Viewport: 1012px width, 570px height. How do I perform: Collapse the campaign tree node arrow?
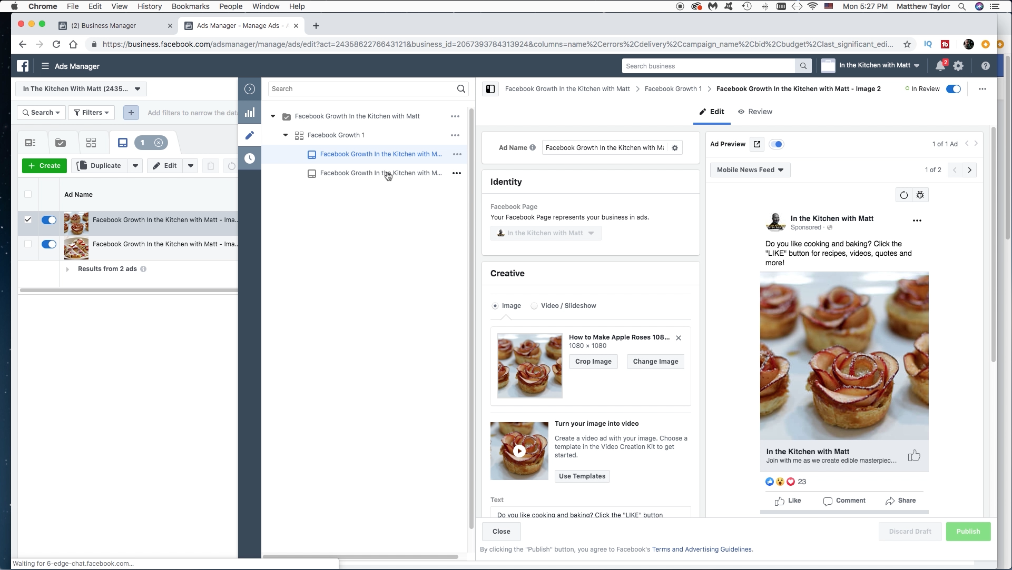click(x=273, y=116)
